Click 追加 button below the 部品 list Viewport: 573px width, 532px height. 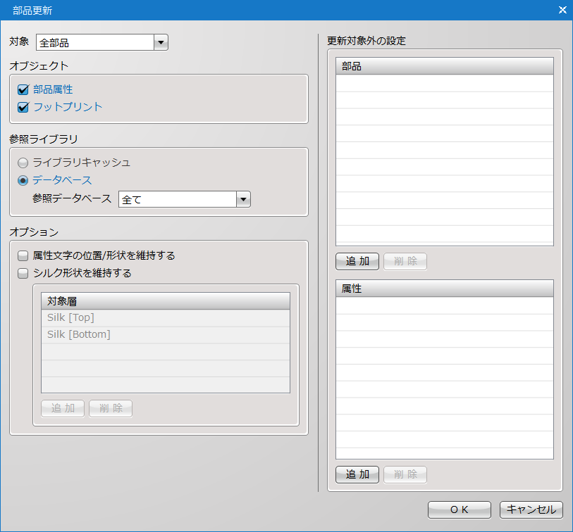coord(357,262)
